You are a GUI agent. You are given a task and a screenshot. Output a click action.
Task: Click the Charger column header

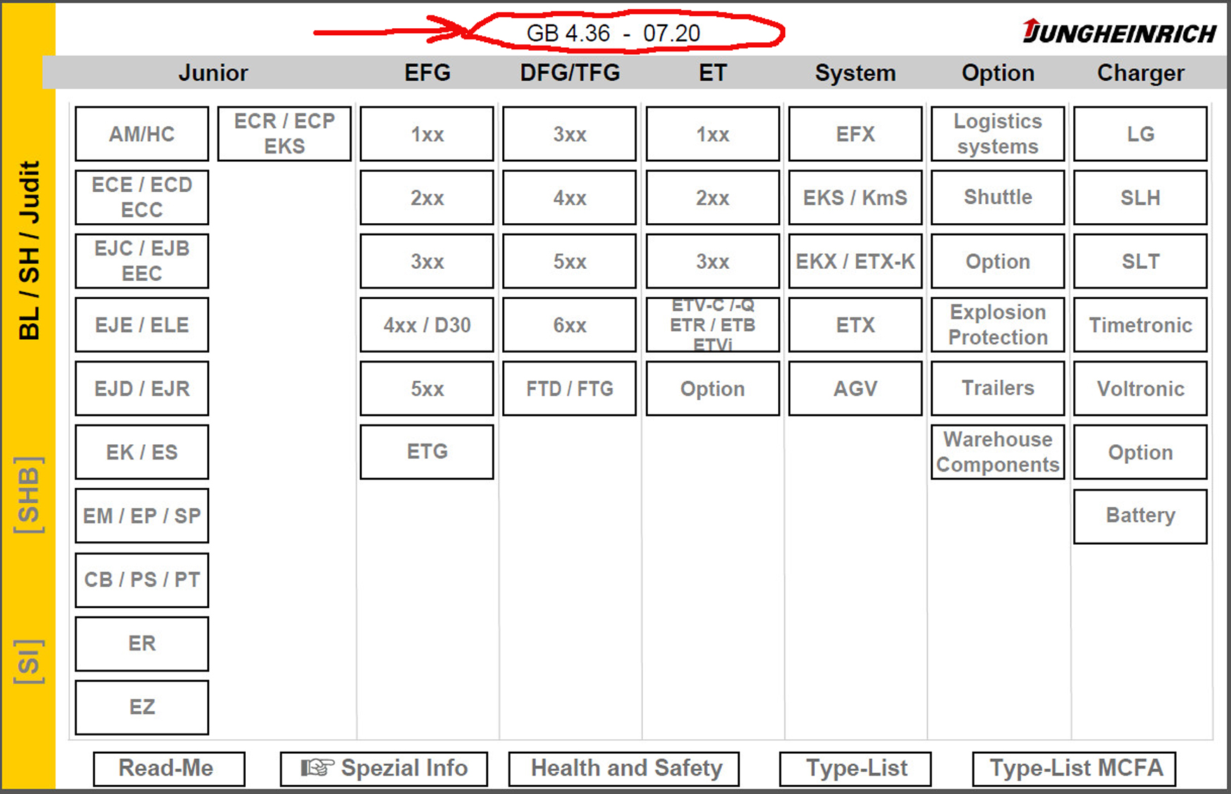tap(1140, 73)
